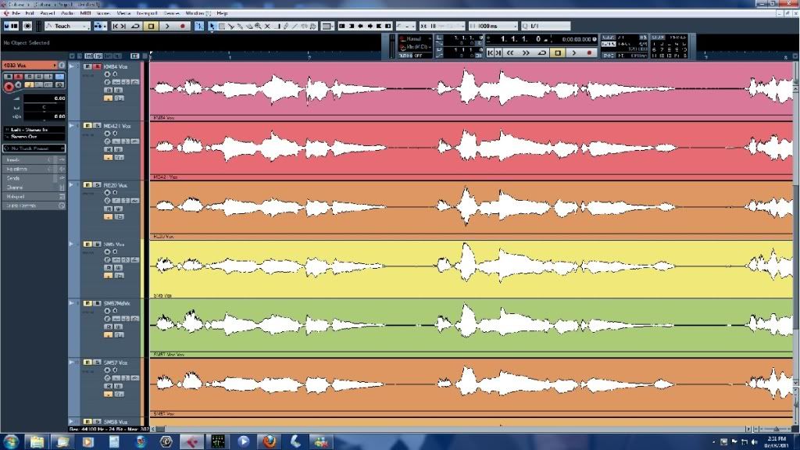Open the 1/1 quantize dropdown
This screenshot has width=800, height=450.
pos(545,26)
